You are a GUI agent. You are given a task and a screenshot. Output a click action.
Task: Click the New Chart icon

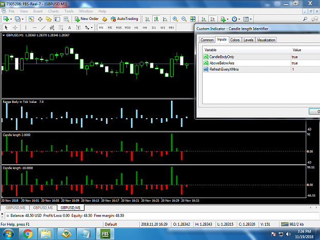click(x=6, y=19)
